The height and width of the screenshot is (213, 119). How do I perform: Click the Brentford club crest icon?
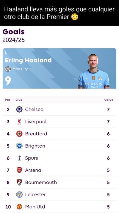pos(19,134)
